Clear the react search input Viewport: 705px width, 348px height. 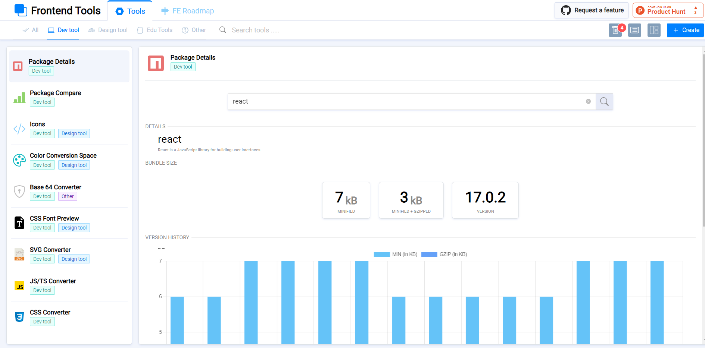click(x=588, y=101)
